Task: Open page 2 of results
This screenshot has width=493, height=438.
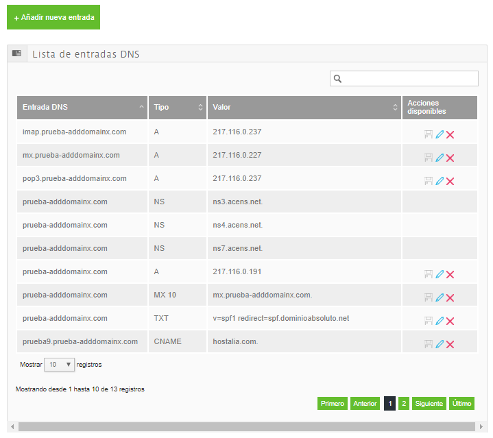Action: pos(404,404)
